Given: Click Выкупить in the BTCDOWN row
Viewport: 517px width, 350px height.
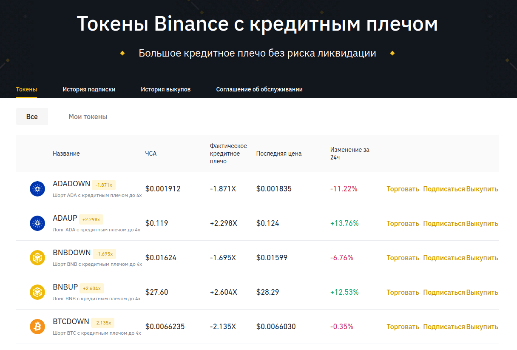Looking at the screenshot, I should (x=482, y=327).
